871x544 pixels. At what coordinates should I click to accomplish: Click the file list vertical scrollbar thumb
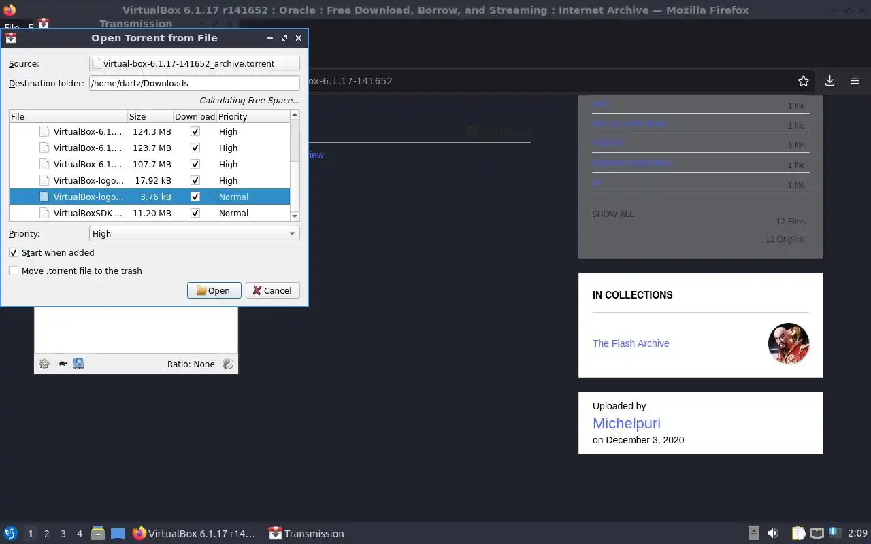pos(295,140)
